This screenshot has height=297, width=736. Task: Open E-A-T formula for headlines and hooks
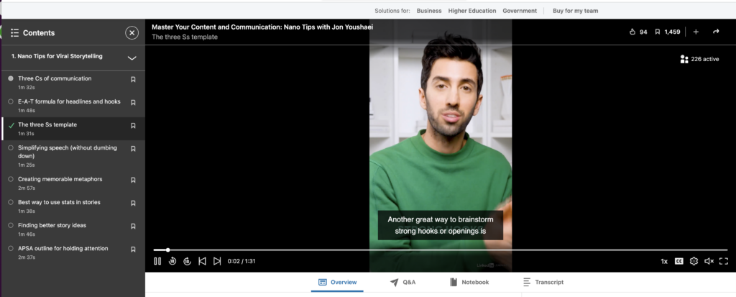point(69,101)
